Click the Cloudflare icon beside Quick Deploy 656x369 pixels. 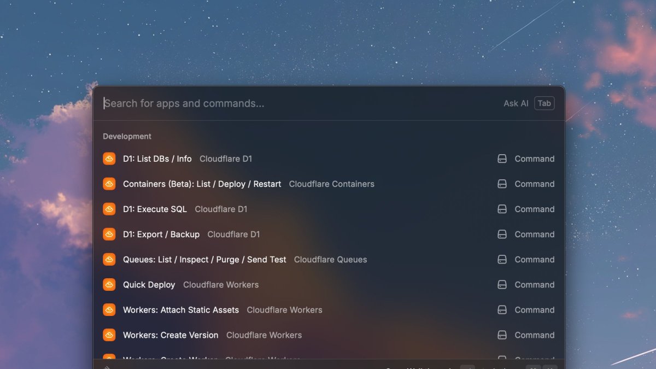tap(109, 284)
